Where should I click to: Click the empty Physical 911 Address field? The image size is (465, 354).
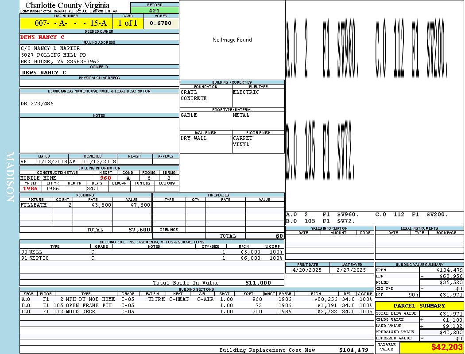99,83
